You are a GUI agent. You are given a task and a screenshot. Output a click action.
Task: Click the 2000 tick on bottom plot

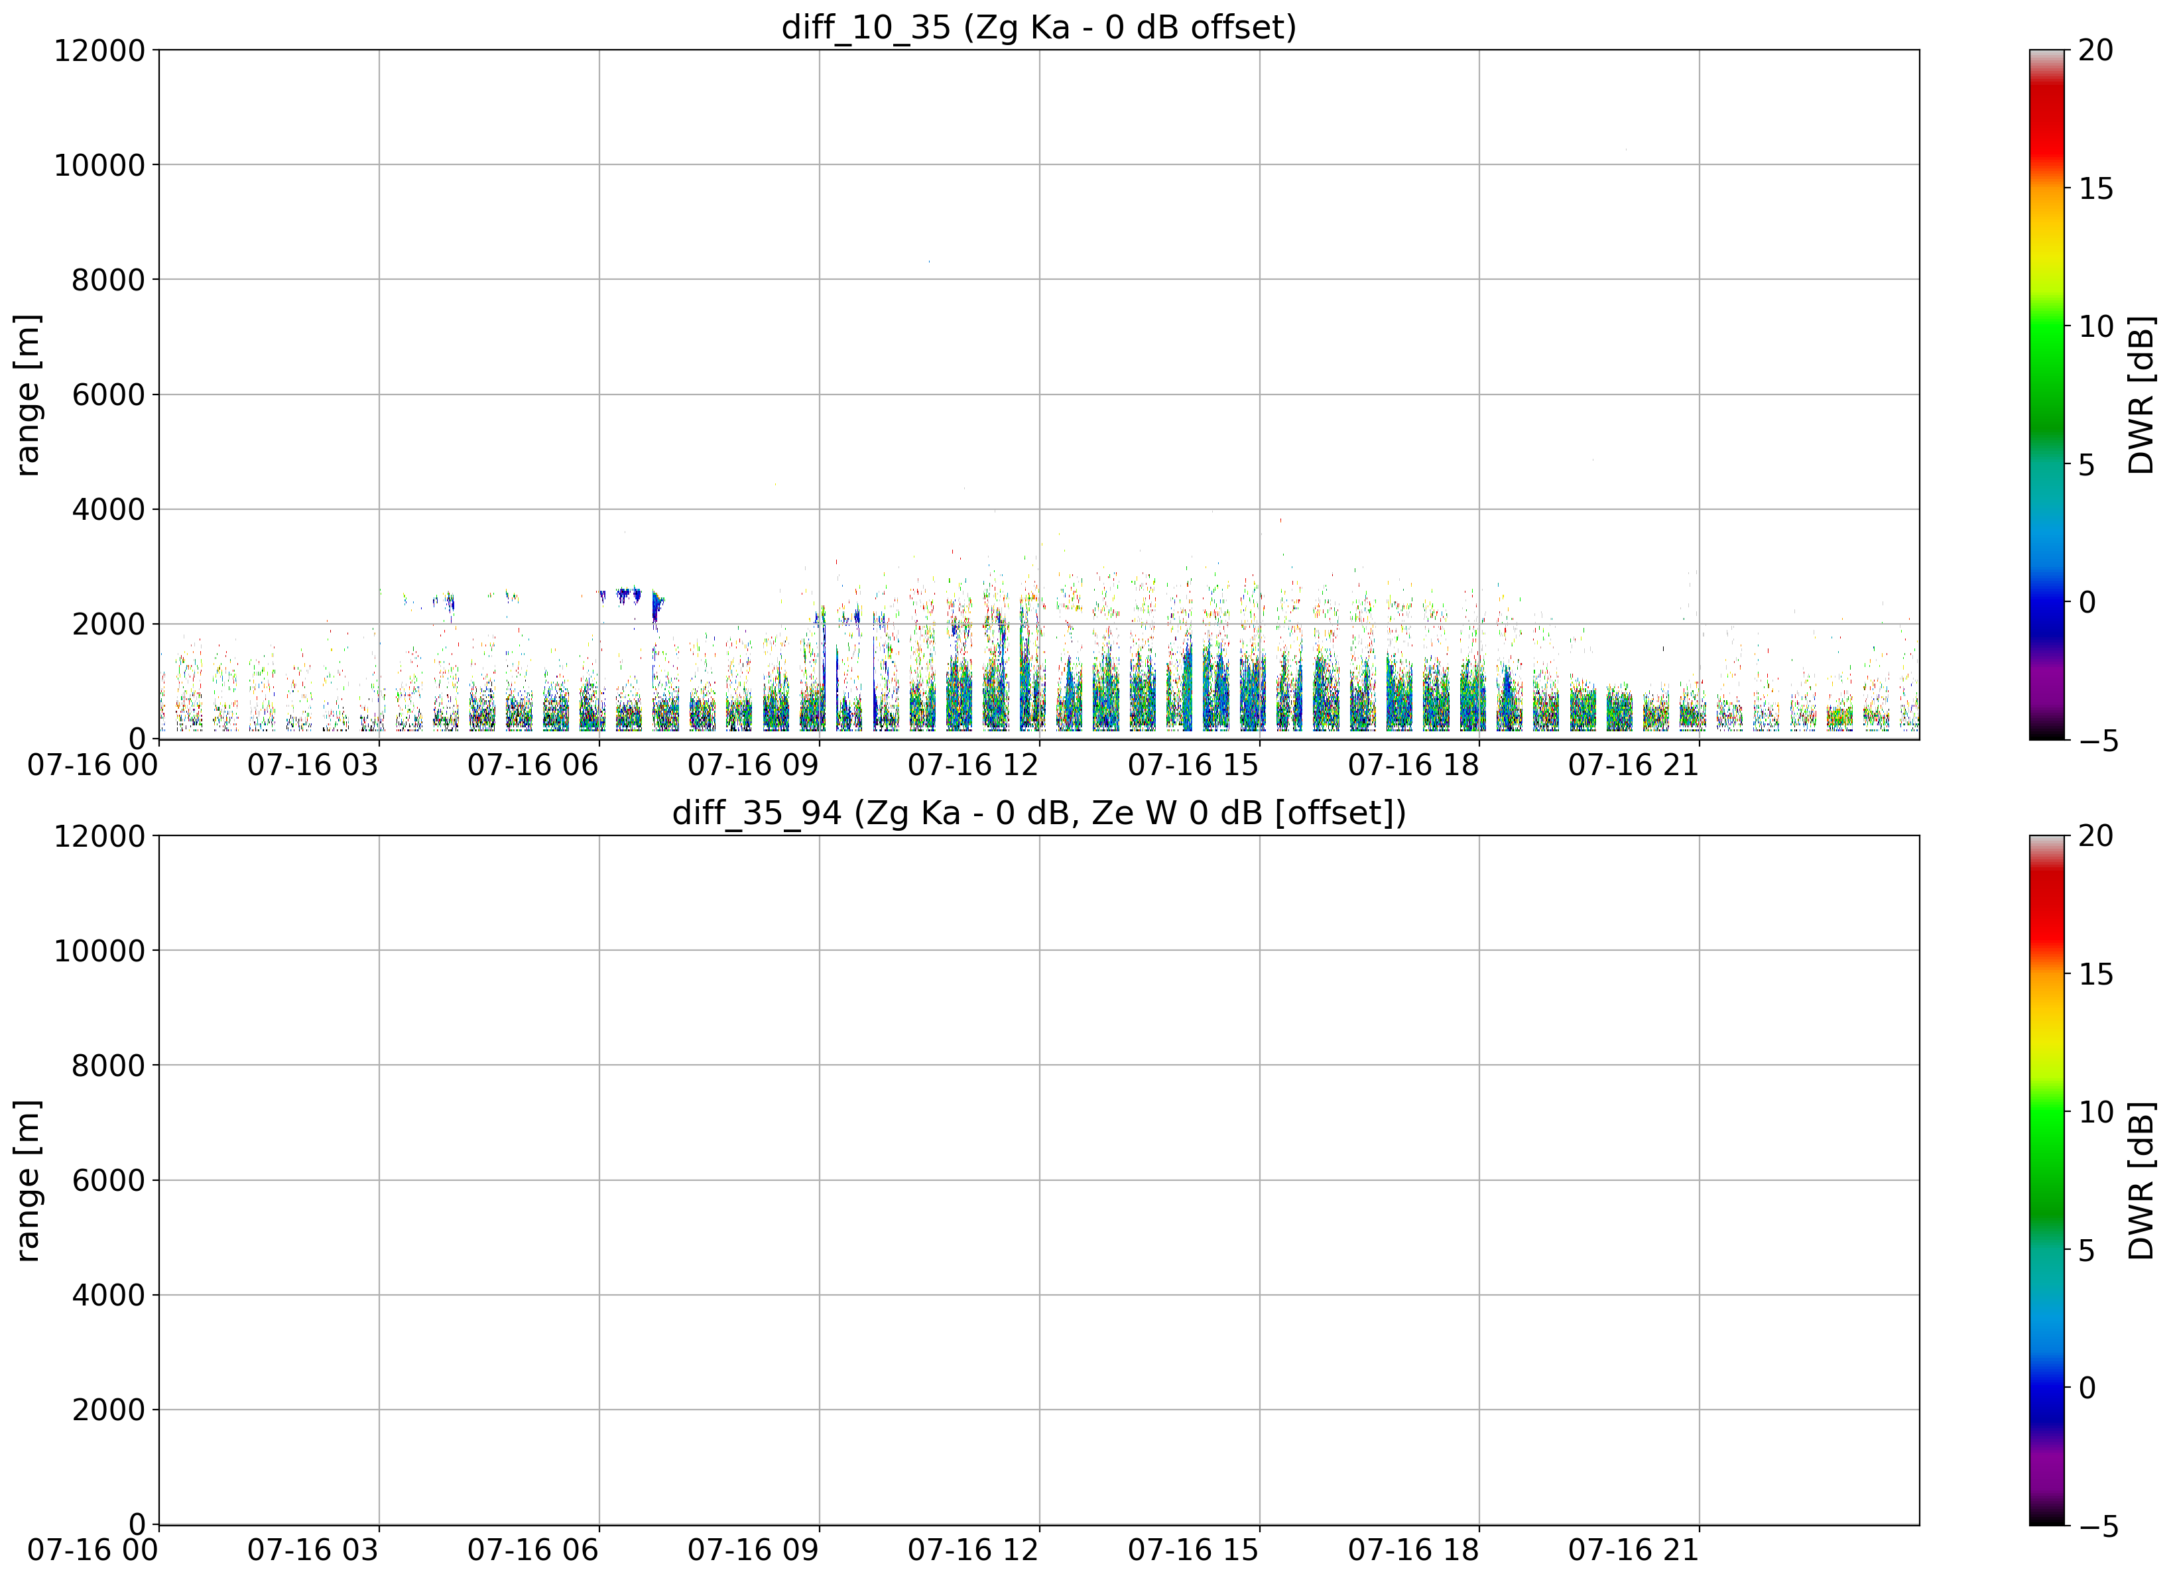pos(108,1410)
